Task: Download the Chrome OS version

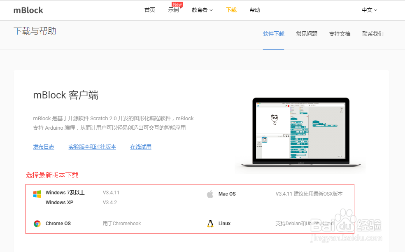Action: point(58,223)
